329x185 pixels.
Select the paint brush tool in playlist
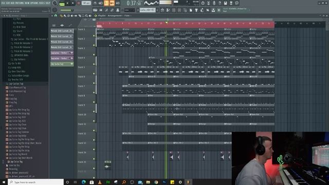click(65, 16)
